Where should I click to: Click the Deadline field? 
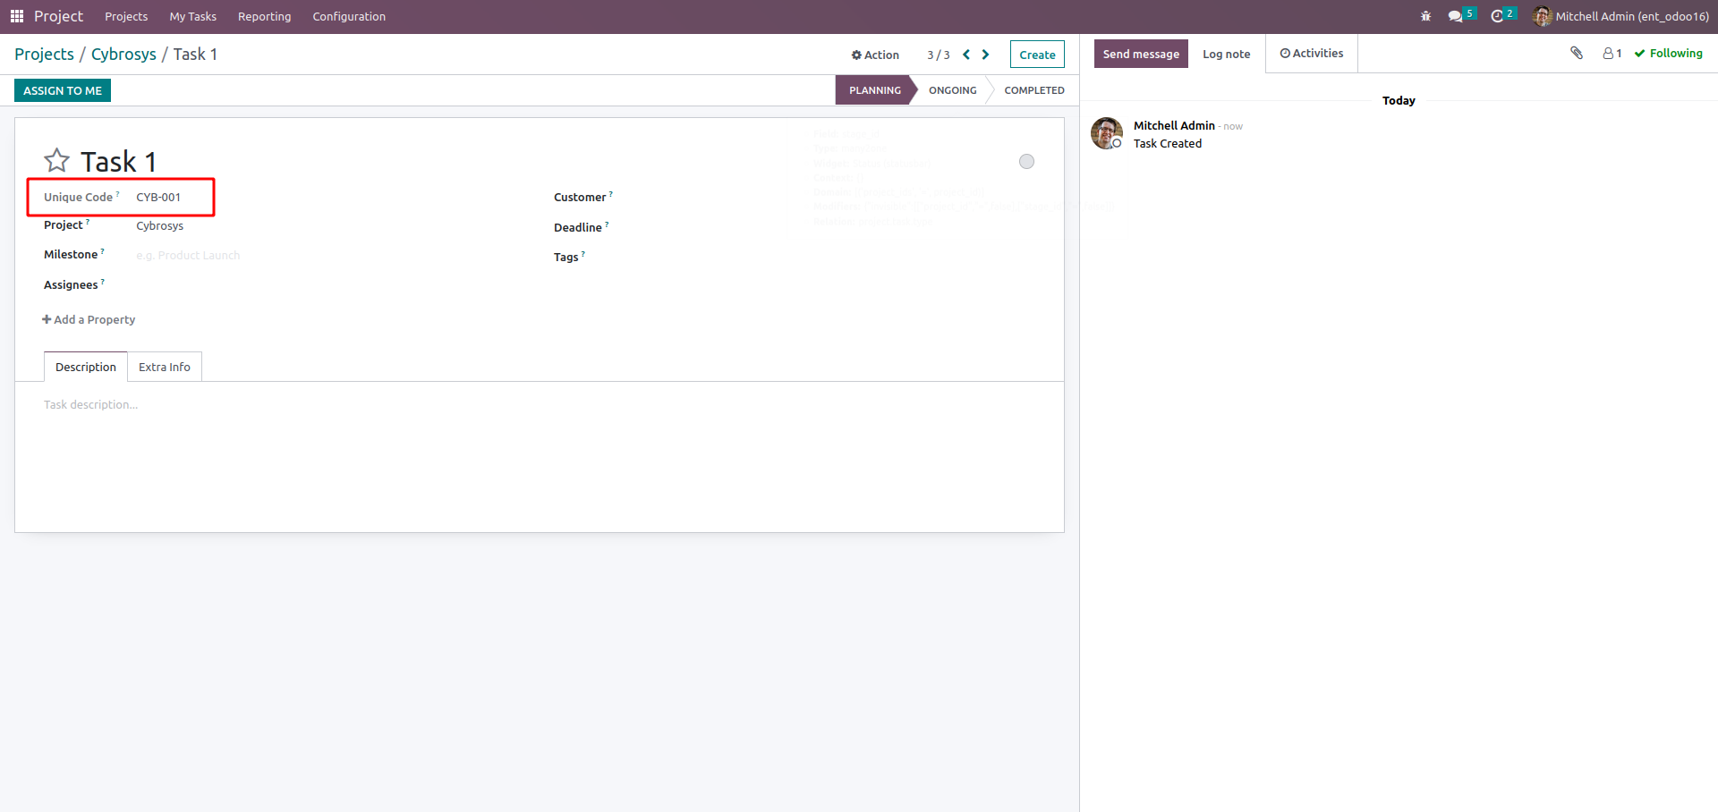(839, 227)
